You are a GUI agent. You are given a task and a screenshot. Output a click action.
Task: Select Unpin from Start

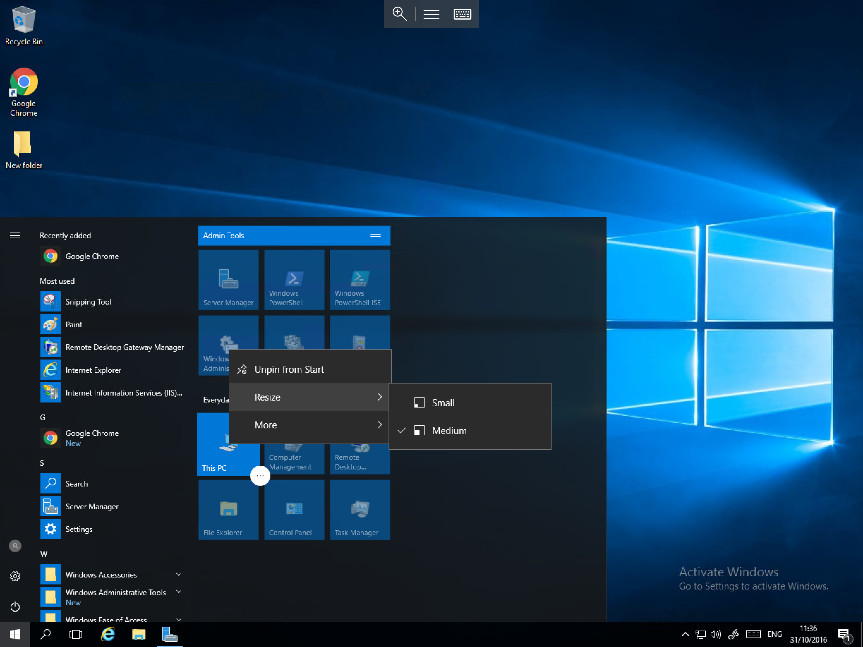310,369
